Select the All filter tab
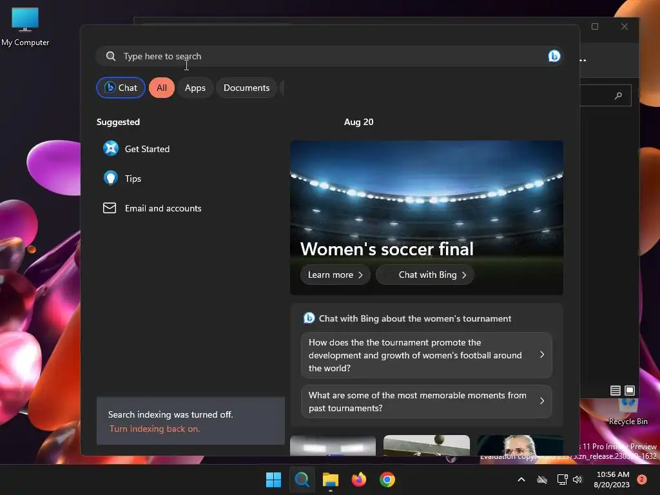This screenshot has width=660, height=495. pyautogui.click(x=162, y=88)
